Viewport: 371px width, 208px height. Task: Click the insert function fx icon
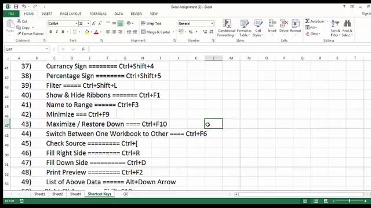tap(83, 49)
